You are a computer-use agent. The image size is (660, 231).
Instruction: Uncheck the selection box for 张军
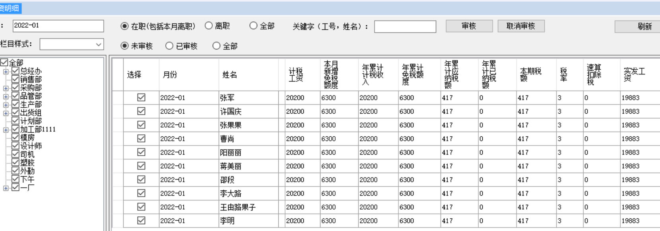click(141, 97)
